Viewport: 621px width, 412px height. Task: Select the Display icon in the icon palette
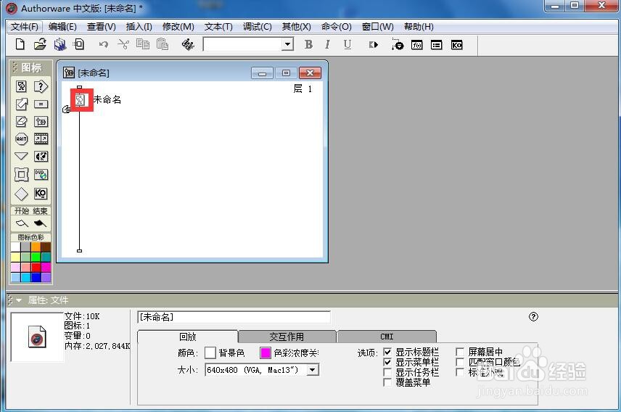pos(21,86)
